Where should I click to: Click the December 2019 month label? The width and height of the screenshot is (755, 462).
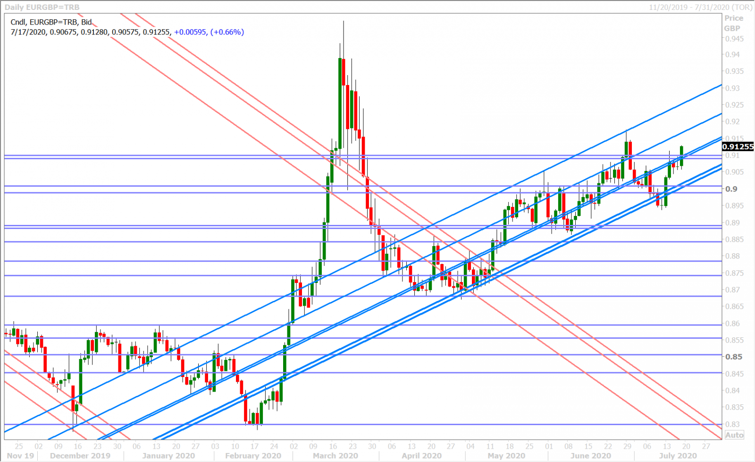[80, 456]
